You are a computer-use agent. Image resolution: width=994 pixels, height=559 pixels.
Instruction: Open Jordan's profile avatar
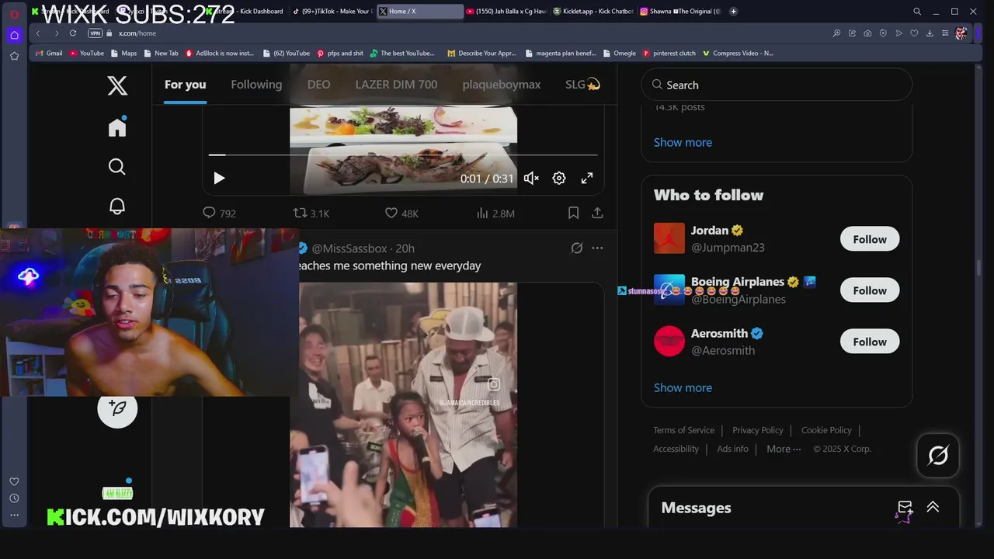pos(669,238)
